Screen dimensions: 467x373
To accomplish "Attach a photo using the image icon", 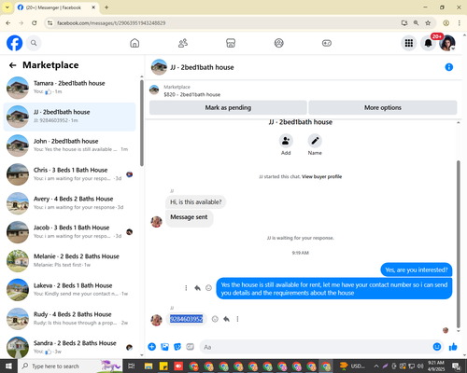I will coord(164,347).
